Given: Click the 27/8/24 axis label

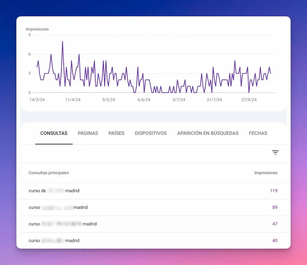Looking at the screenshot, I should click(x=249, y=100).
